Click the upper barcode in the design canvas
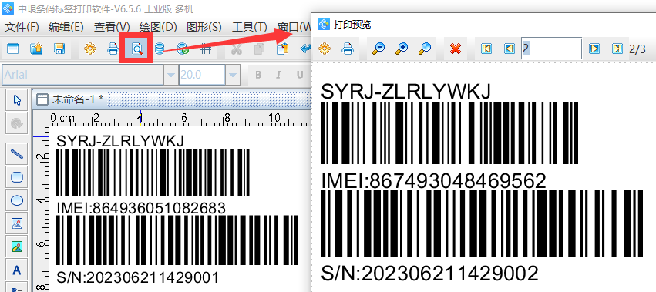Screen dimensions: 656x292 153,173
